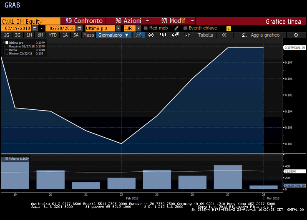
Task: Open the end date calendar picker
Action: tap(79, 28)
